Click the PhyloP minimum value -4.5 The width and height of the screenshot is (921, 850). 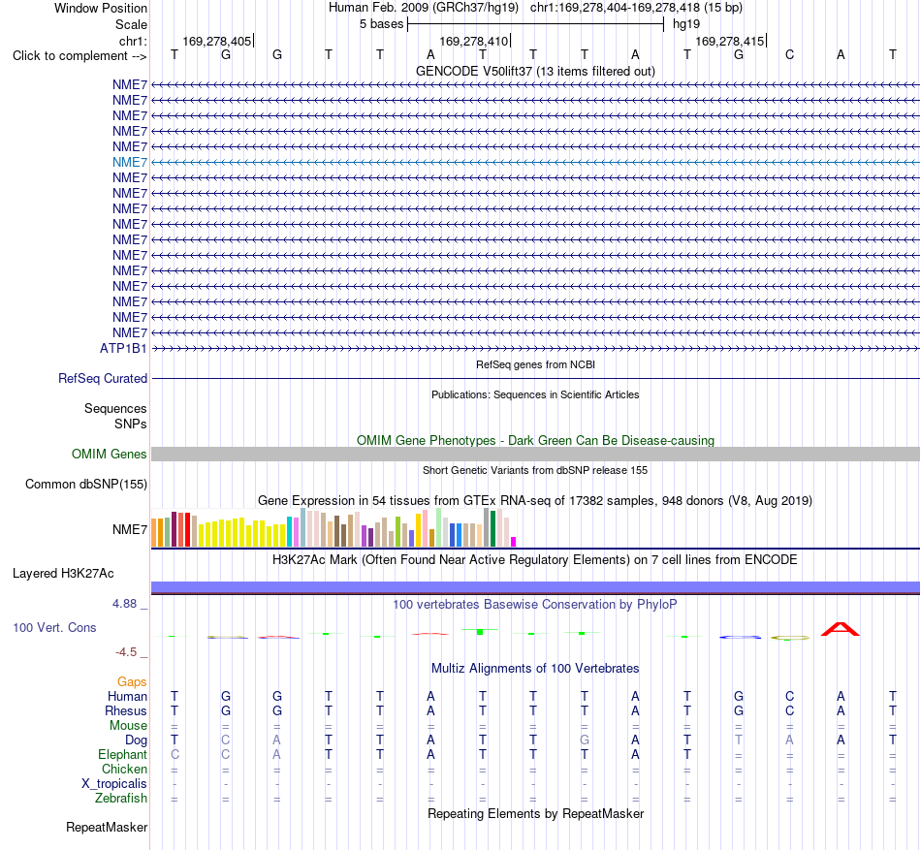[126, 652]
